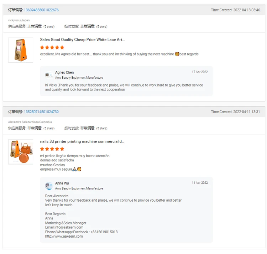This screenshot has width=267, height=254.
Task: Open the 'Sales Good Quality Cheap Price' product title
Action: pyautogui.click(x=82, y=40)
